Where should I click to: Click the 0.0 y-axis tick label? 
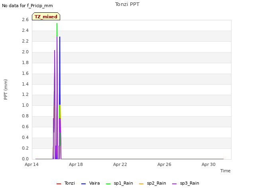pyautogui.click(x=25, y=159)
